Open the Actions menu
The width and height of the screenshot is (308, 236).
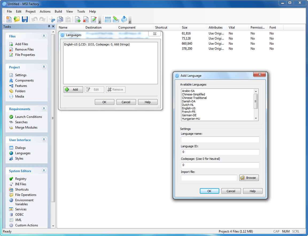click(x=45, y=11)
